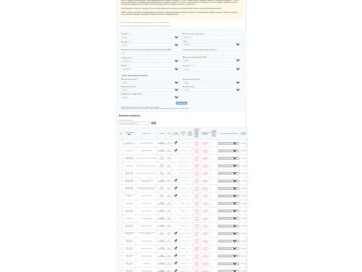Click the info icon beside Tip ofertă label
Viewport: 362px width, 272px height.
coord(130,42)
